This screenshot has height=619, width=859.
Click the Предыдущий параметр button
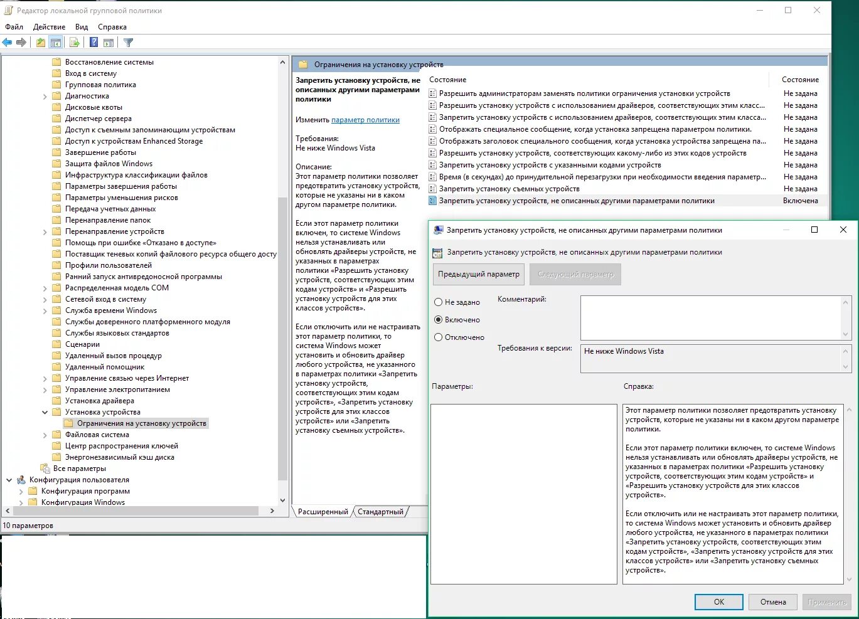pos(479,274)
